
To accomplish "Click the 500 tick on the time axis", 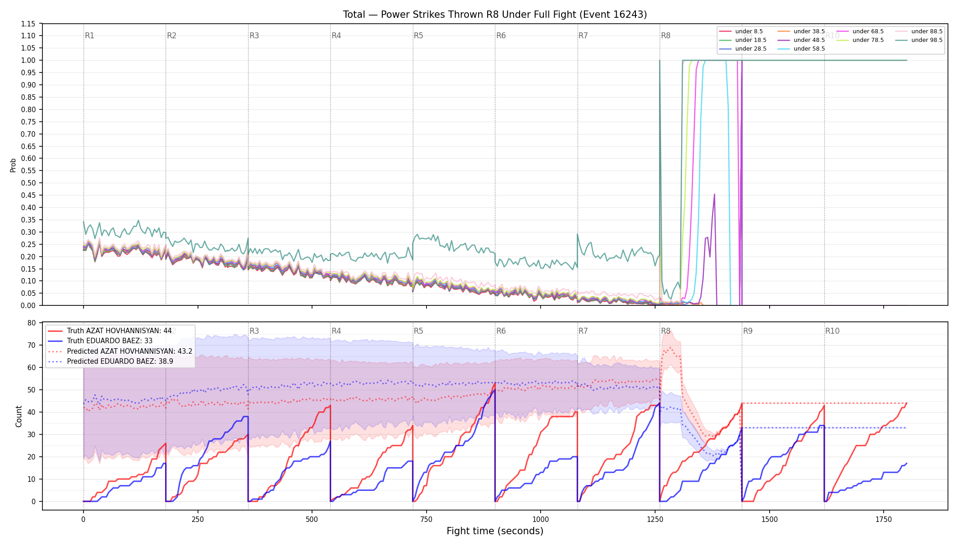I will (x=312, y=519).
